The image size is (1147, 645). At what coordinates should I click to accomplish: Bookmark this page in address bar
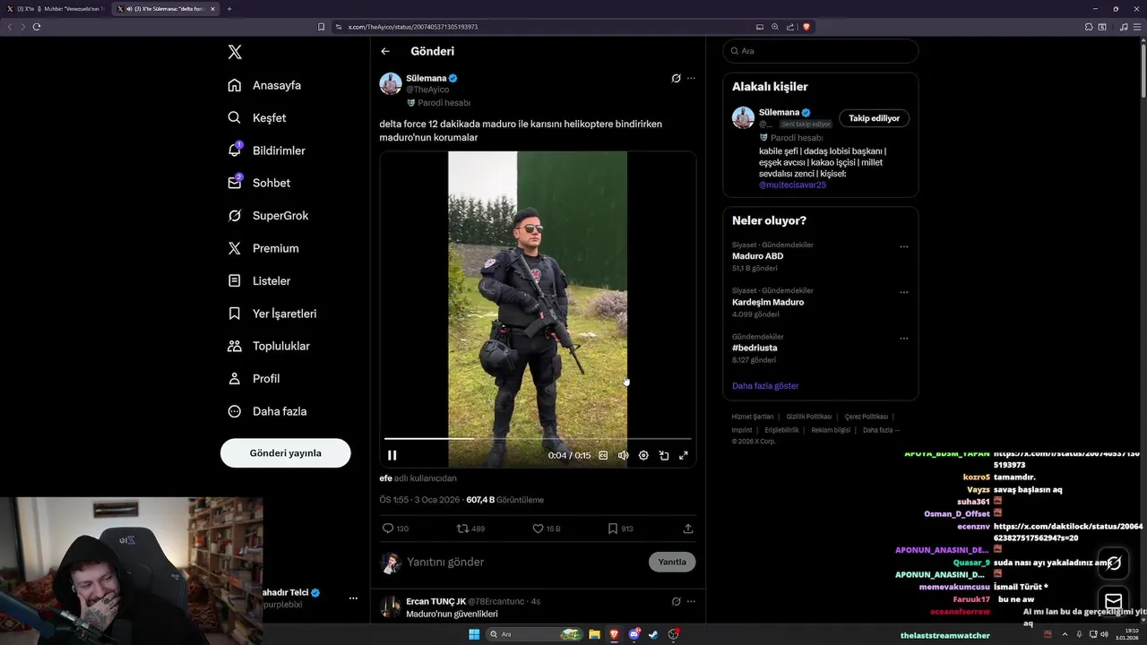322,27
